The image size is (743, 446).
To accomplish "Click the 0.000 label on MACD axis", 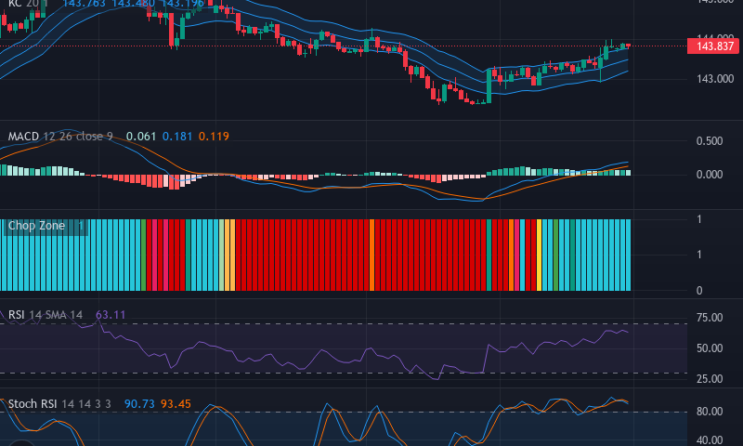I will coord(710,175).
